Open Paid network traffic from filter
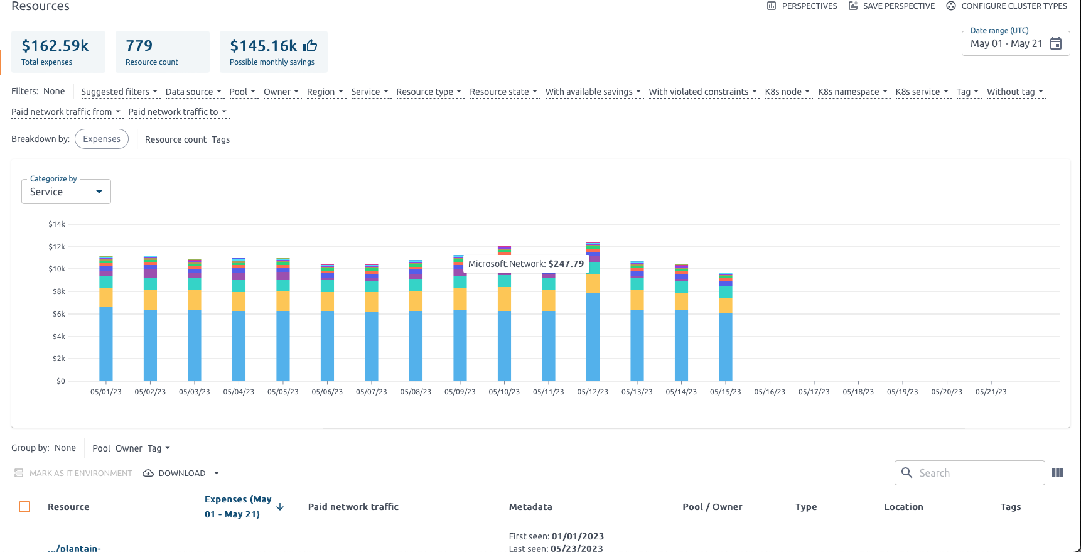 coord(66,112)
